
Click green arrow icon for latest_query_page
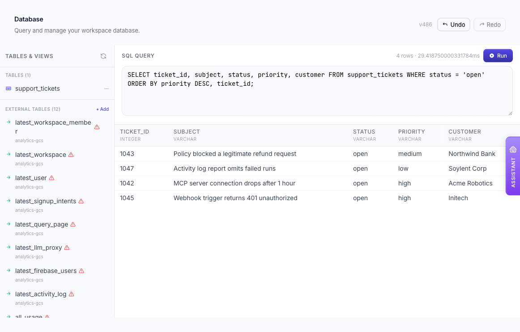pyautogui.click(x=9, y=224)
